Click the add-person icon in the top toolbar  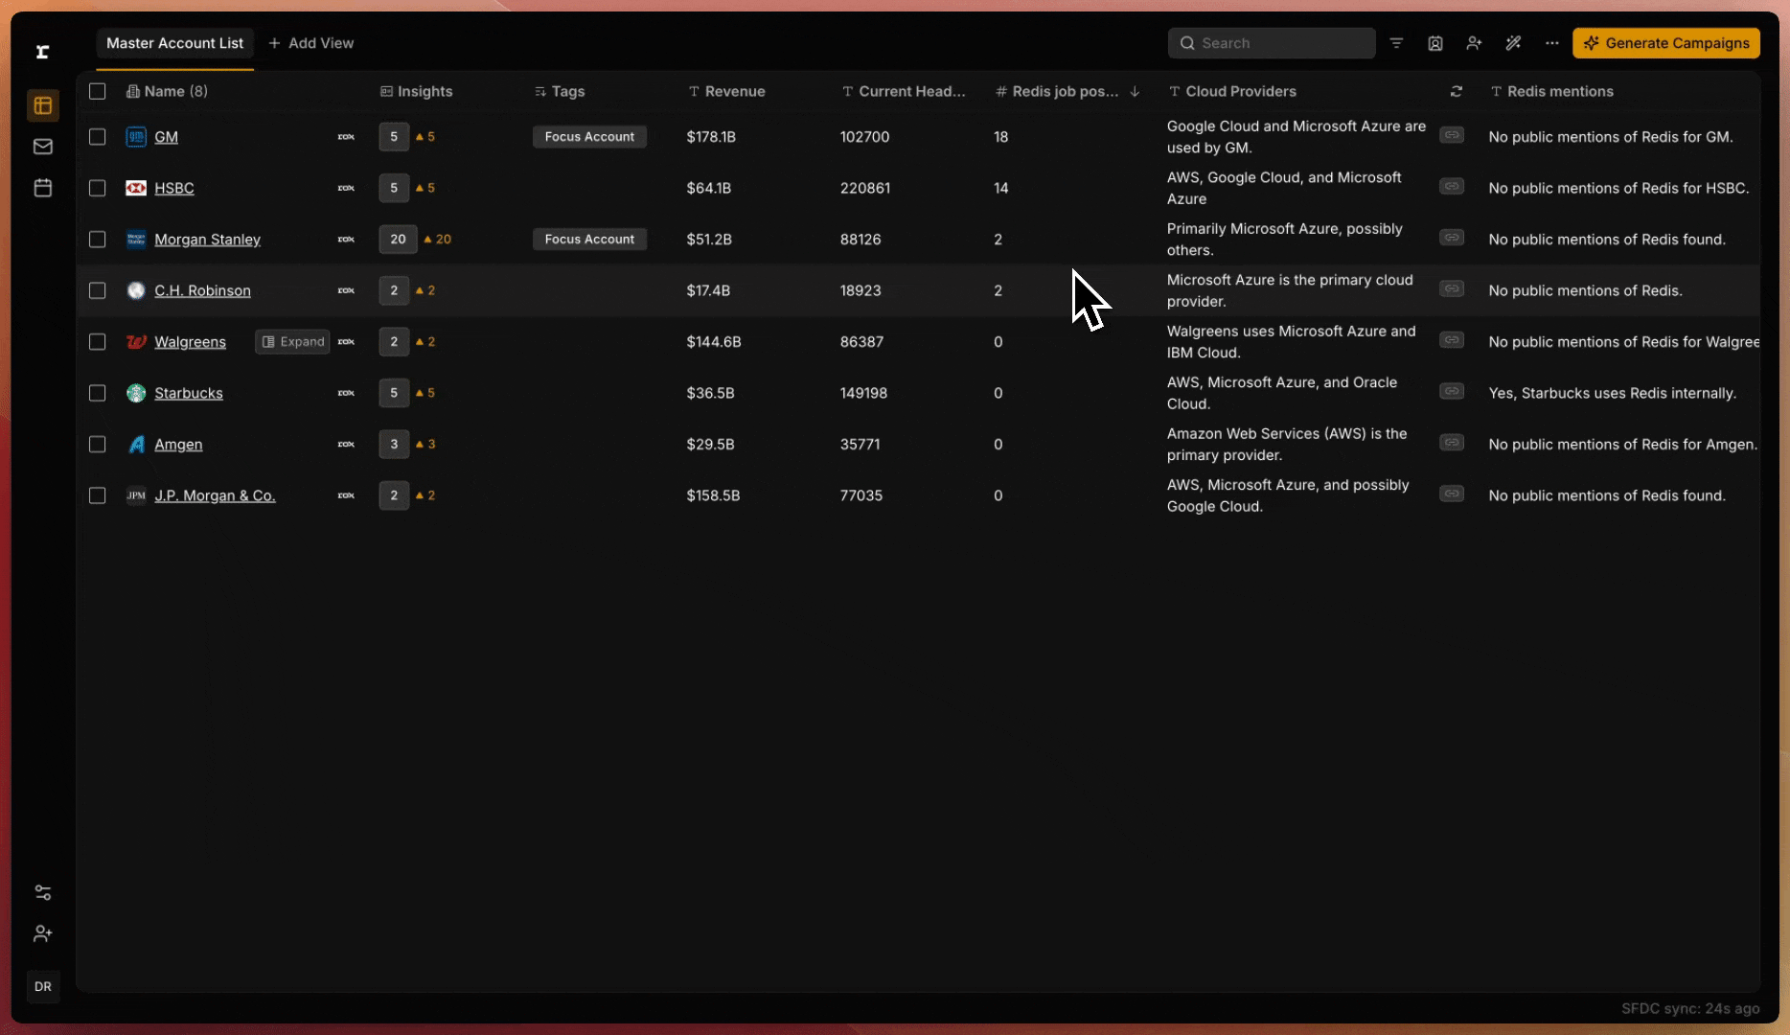(1474, 43)
